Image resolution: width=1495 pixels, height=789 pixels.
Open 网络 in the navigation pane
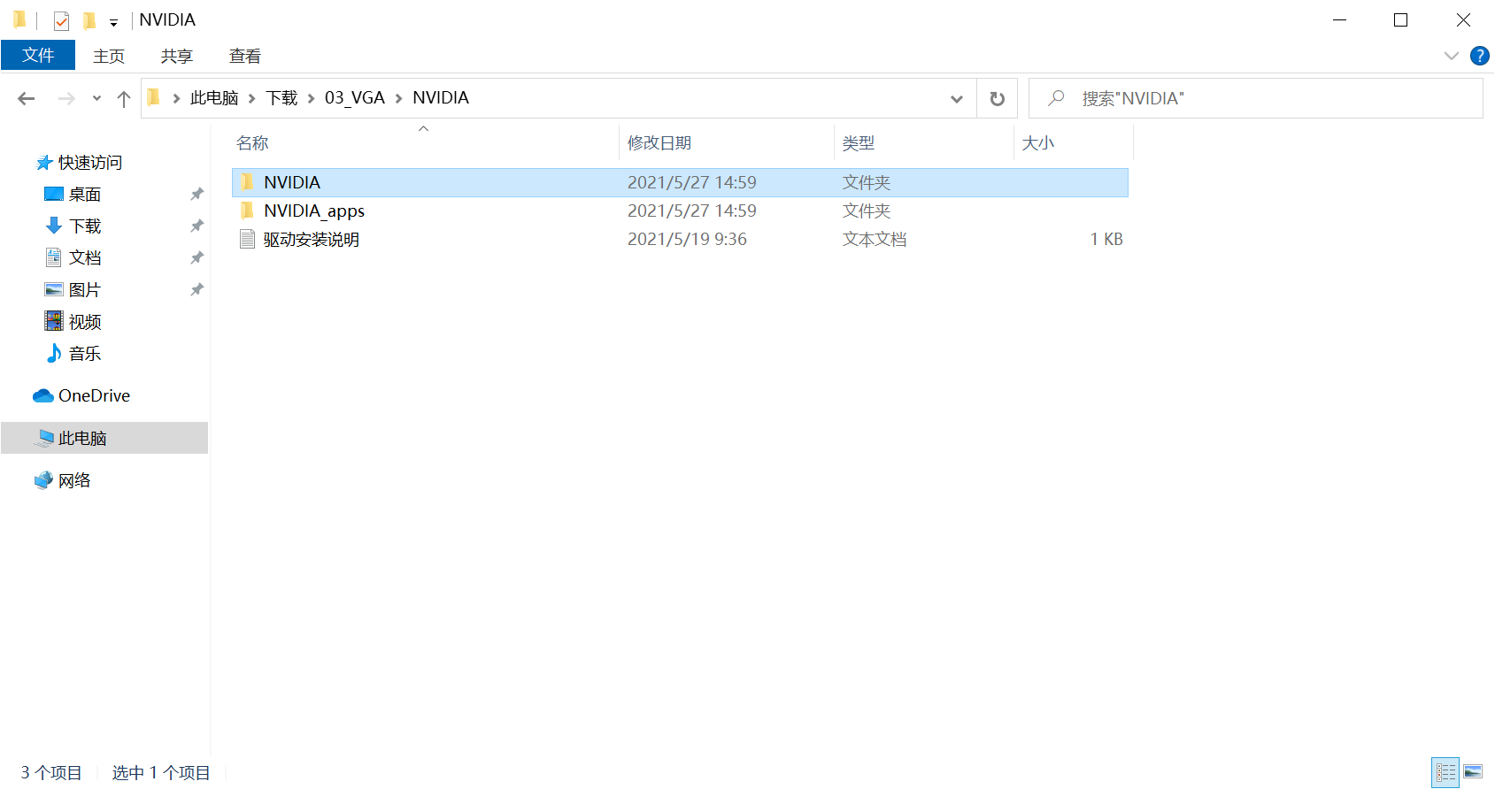74,480
